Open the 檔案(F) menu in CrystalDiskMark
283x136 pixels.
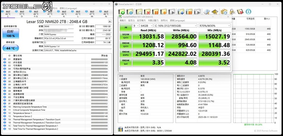coord(123,21)
